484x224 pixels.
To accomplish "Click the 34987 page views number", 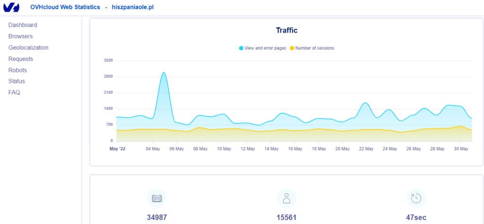I will 156,217.
